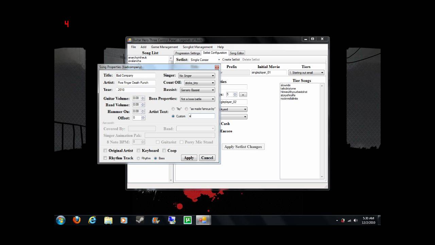Image resolution: width=435 pixels, height=245 pixels.
Task: Open the Windows Start menu orb
Action: [60, 220]
